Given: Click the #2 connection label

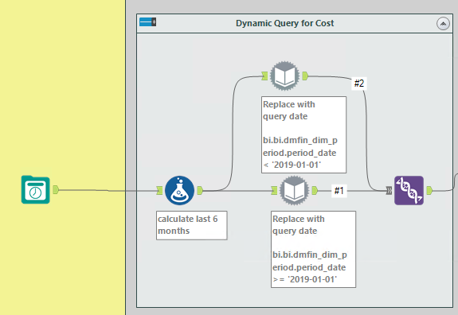Looking at the screenshot, I should click(359, 84).
